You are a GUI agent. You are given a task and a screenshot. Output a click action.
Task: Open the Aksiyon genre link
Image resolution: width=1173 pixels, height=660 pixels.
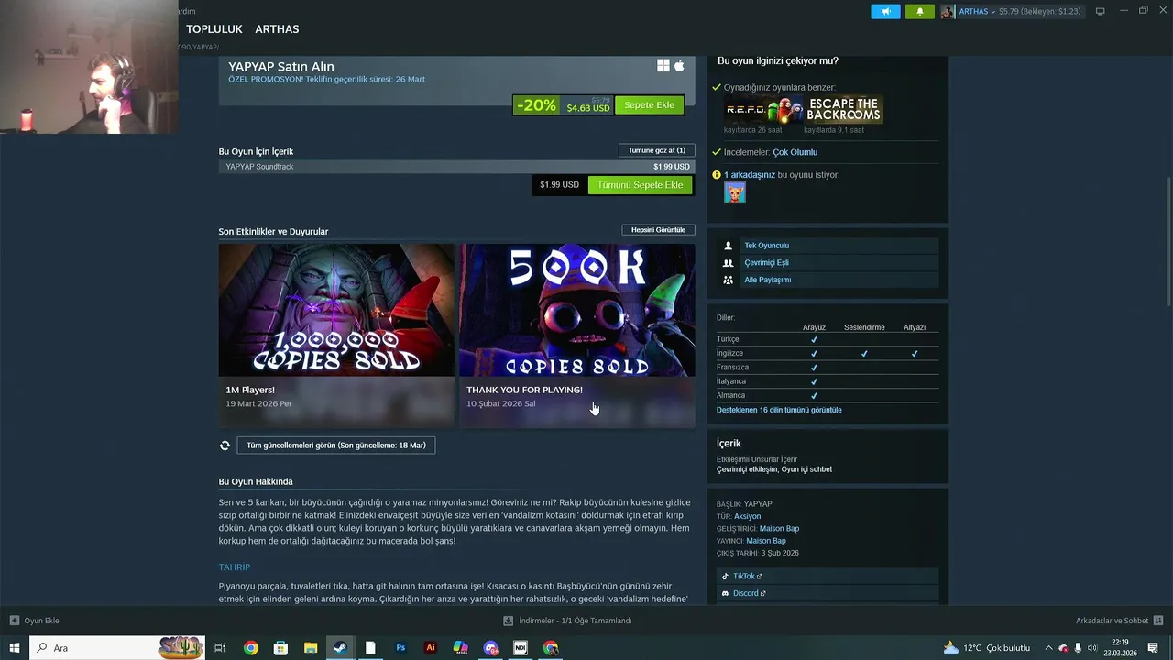click(x=747, y=516)
